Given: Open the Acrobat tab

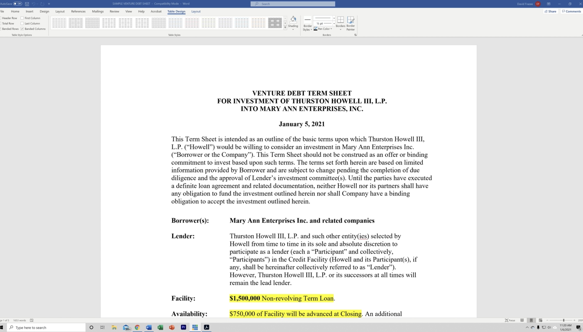Looking at the screenshot, I should (x=156, y=11).
